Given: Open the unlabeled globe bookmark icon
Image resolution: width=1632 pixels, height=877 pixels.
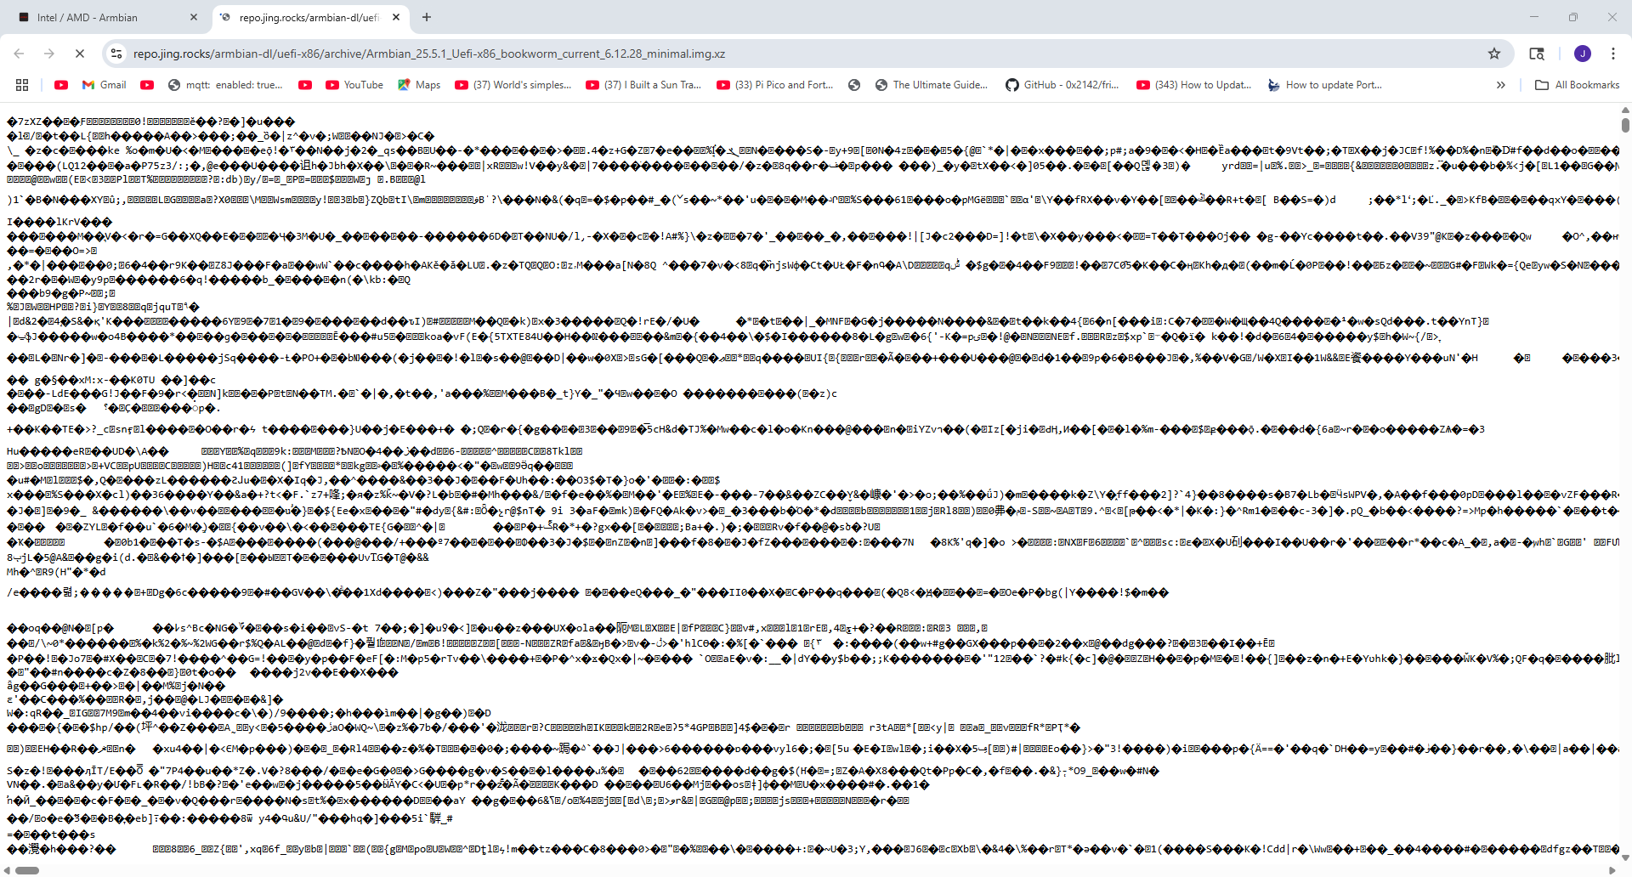Looking at the screenshot, I should click(x=854, y=85).
